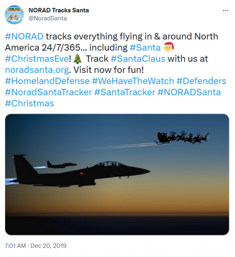The height and width of the screenshot is (257, 235).
Task: Open the three-dot more options menu
Action: 225,11
